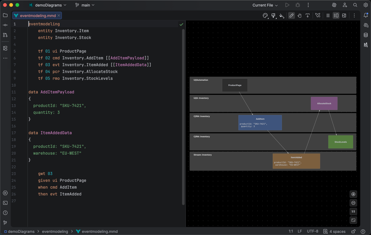The width and height of the screenshot is (371, 235).
Task: Open the Problems tool window in left sidebar
Action: (x=5, y=213)
